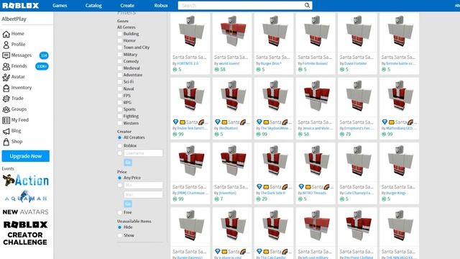Open the Trade sidebar icon
The width and height of the screenshot is (460, 259).
coord(6,99)
